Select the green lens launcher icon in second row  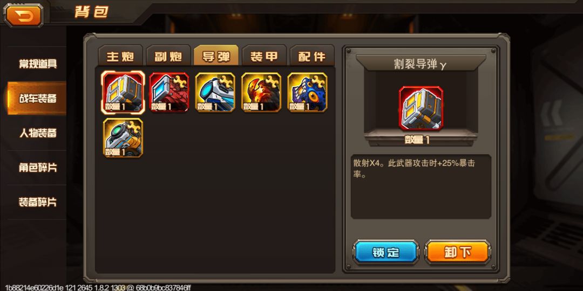(x=123, y=138)
